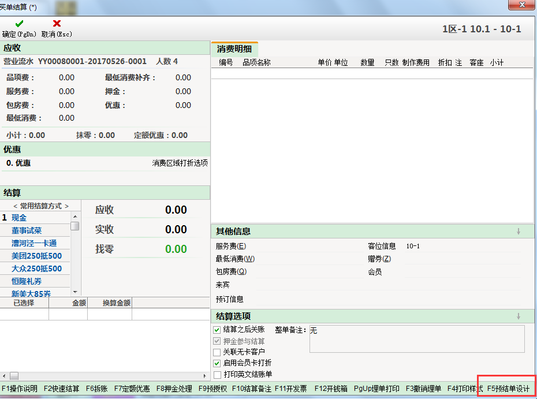Open F7定额优惠

[x=132, y=389]
